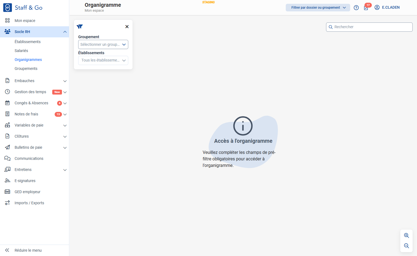Click the red 13 badge on Notes de frais
This screenshot has width=417, height=256.
58,114
